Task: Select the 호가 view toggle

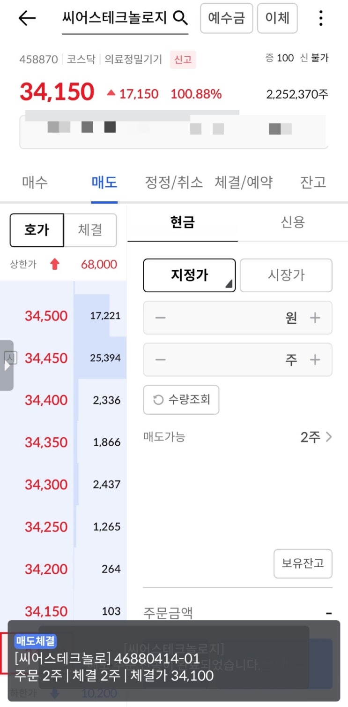Action: click(37, 230)
